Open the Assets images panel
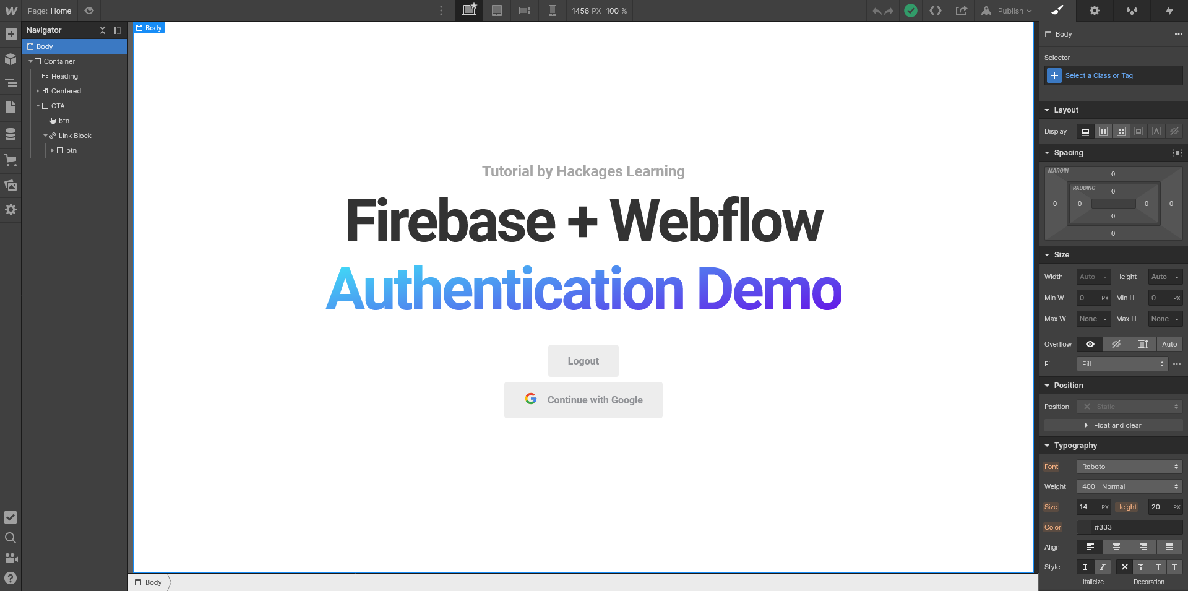This screenshot has width=1188, height=591. [x=11, y=185]
